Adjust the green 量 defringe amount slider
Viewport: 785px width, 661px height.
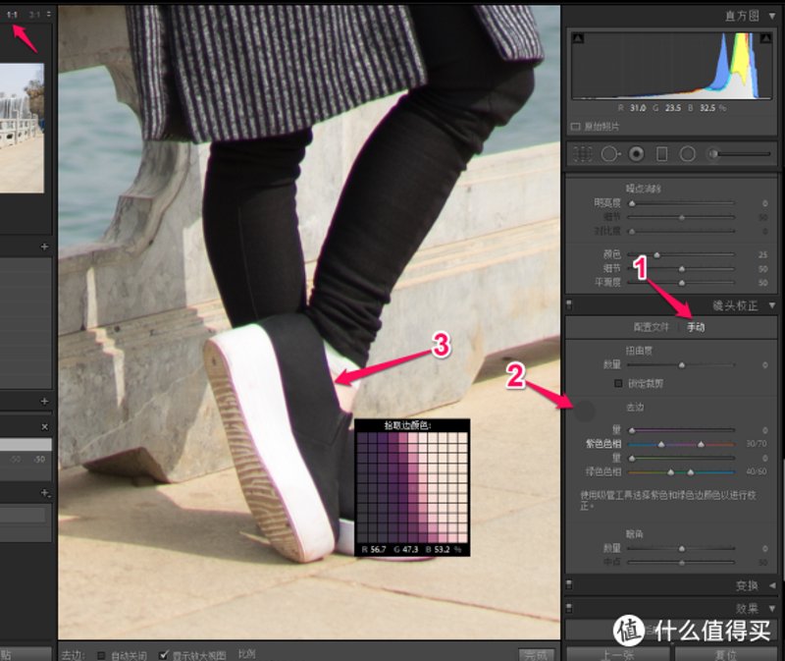[x=632, y=458]
